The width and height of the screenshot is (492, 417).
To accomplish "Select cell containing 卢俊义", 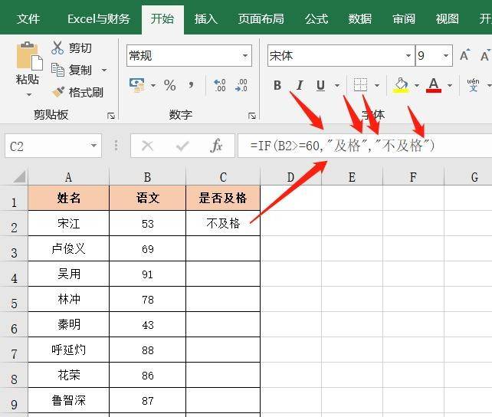I will point(68,248).
